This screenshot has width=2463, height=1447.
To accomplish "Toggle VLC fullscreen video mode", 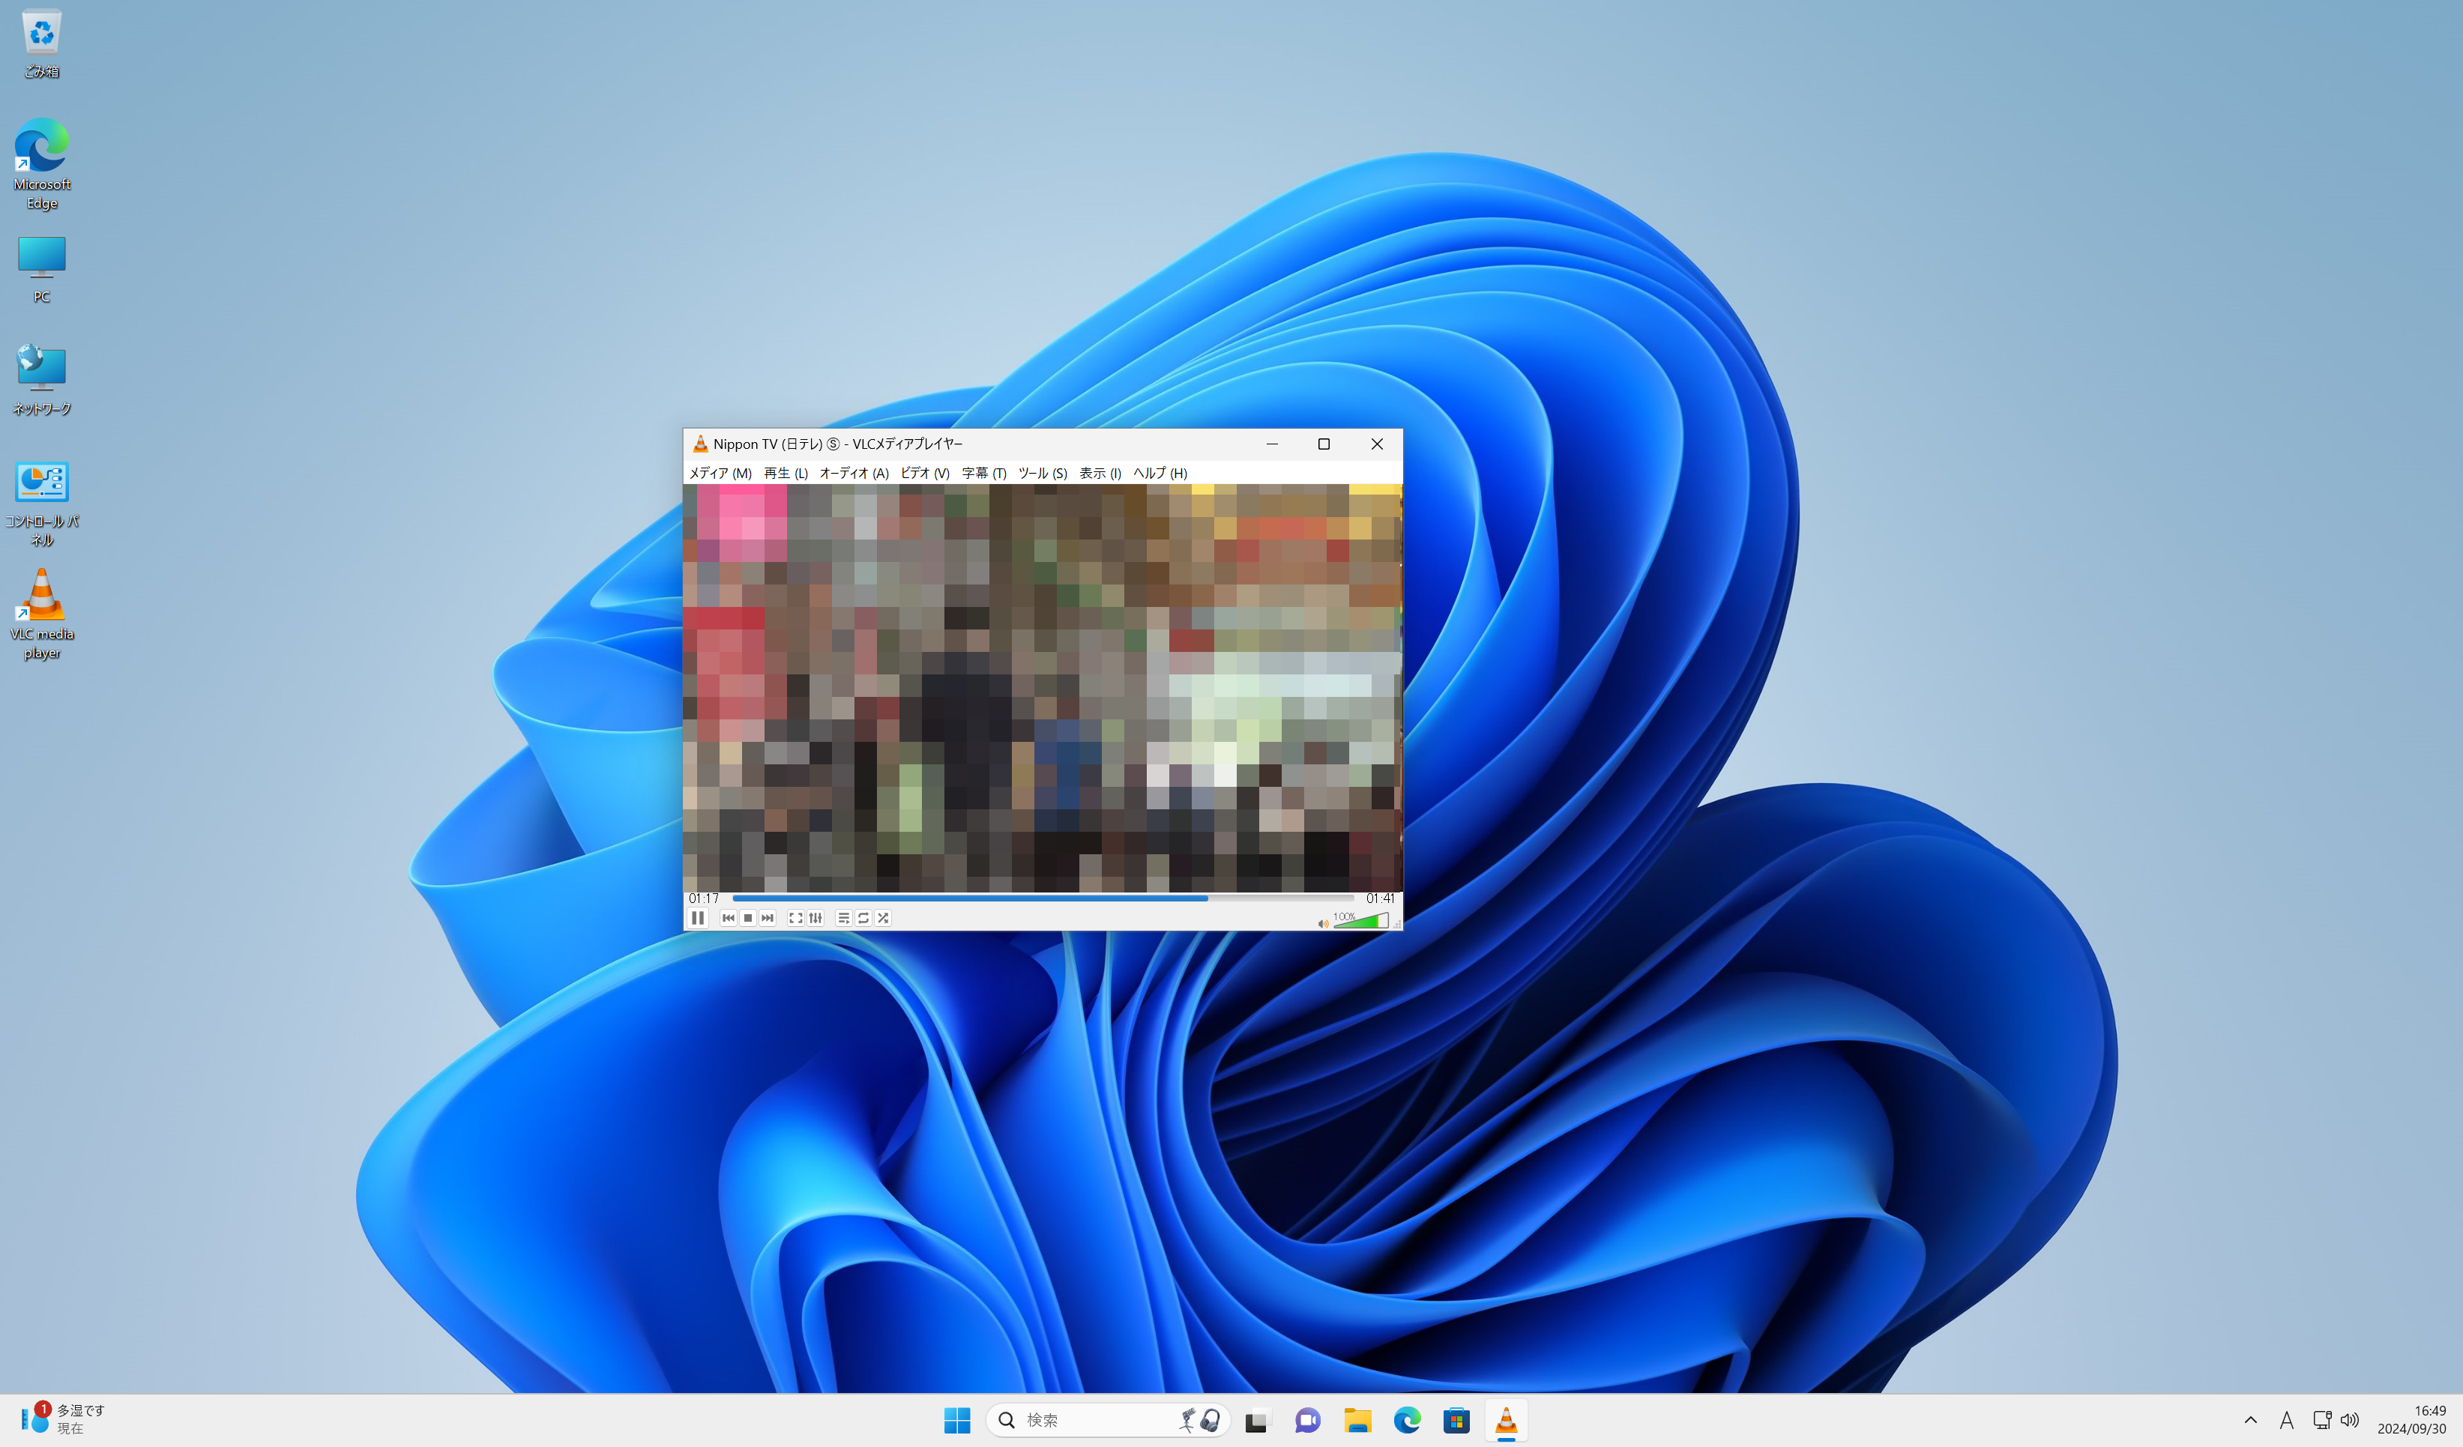I will (x=795, y=919).
